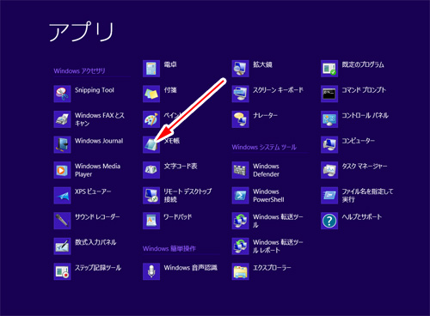Screen dimensions: 430x316
Task: Launch the サウンド レコーダー microphone icon
Action: 62,221
